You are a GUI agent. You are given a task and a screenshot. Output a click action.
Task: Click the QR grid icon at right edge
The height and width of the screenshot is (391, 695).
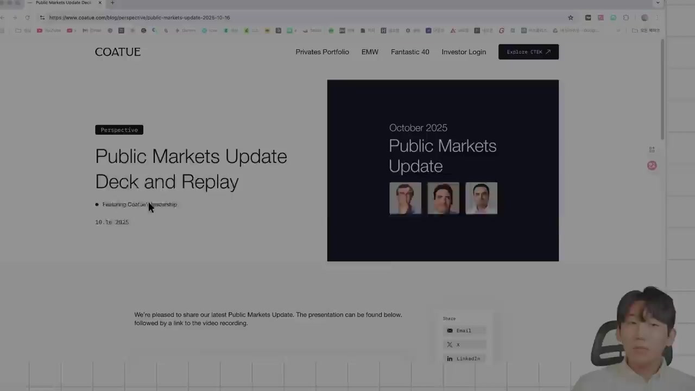pos(652,149)
